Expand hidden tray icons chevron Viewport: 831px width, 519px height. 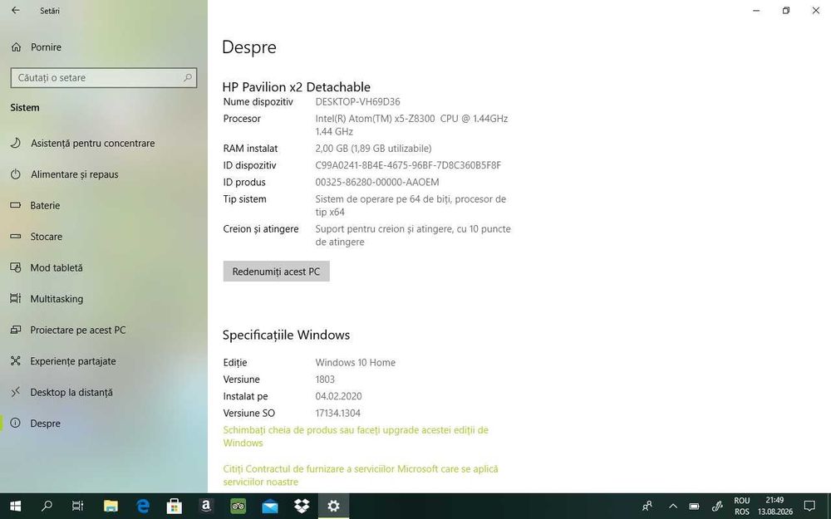point(673,507)
